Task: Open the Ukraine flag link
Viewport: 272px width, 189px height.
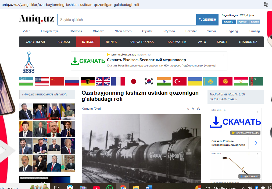Action: [195, 81]
